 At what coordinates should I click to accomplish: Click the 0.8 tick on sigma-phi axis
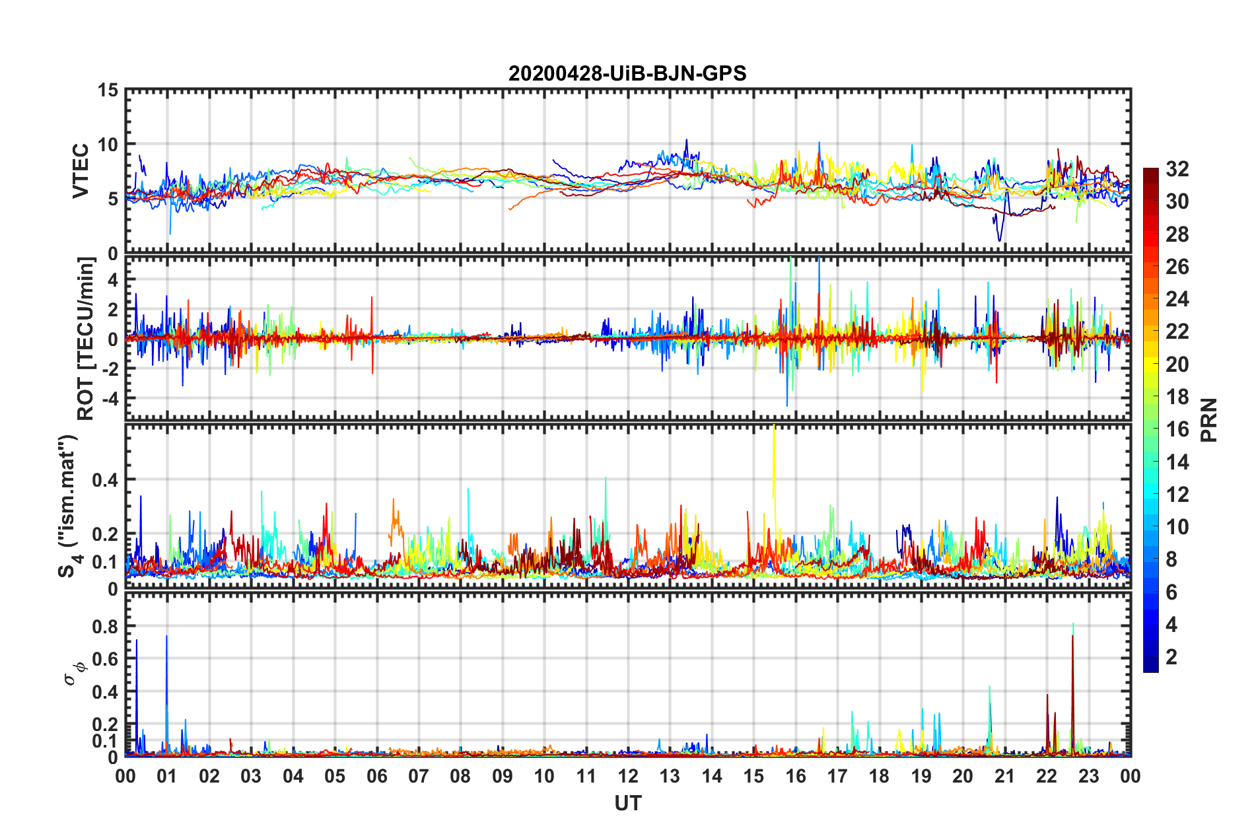(104, 626)
